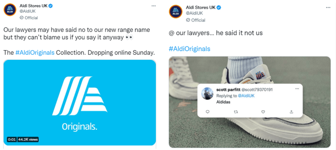Open scott parfitt's profile picture

click(208, 93)
